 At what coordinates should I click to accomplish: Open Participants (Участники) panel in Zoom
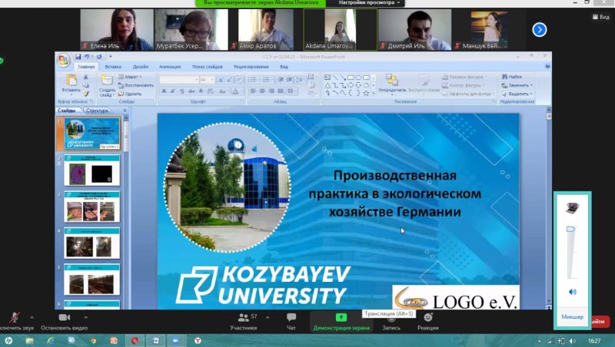[x=244, y=321]
